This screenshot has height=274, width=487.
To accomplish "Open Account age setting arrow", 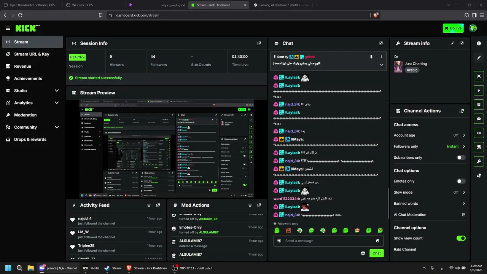I will (464, 135).
